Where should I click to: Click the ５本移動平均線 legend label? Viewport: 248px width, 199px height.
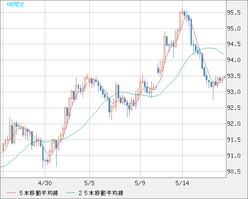(39, 193)
